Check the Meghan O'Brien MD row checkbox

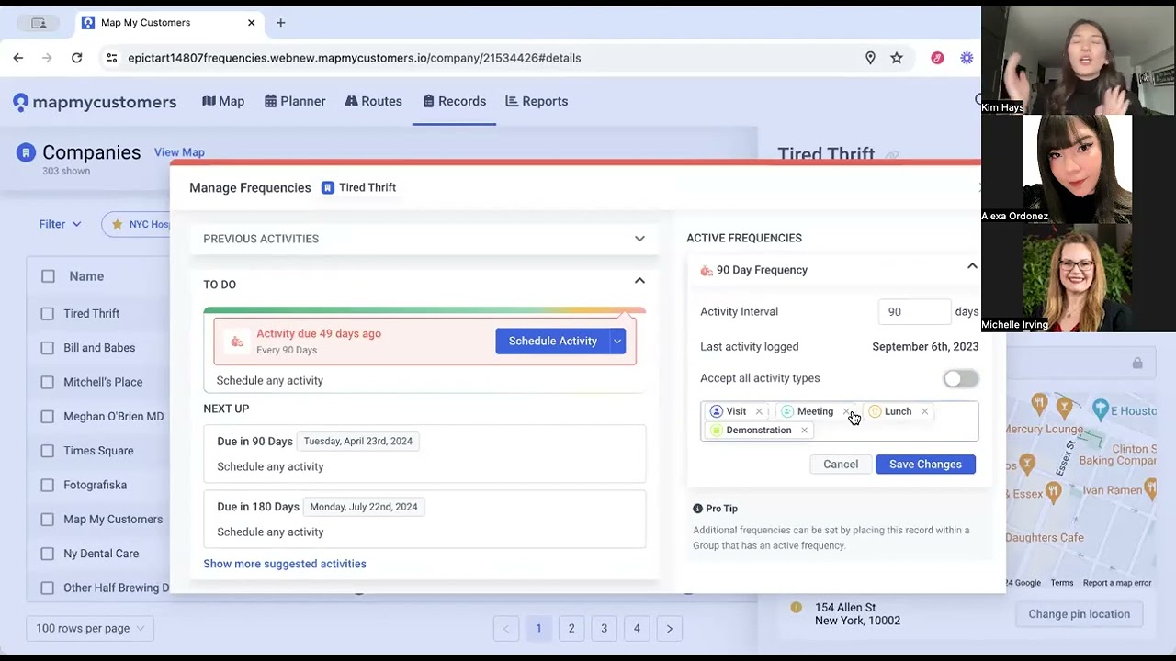tap(47, 417)
